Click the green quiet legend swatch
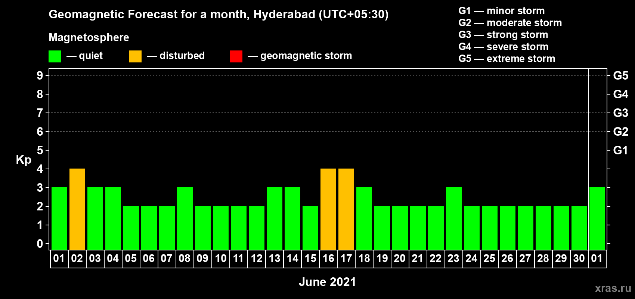 pyautogui.click(x=55, y=56)
